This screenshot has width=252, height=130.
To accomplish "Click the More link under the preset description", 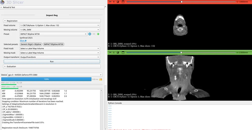I will click(x=23, y=41).
